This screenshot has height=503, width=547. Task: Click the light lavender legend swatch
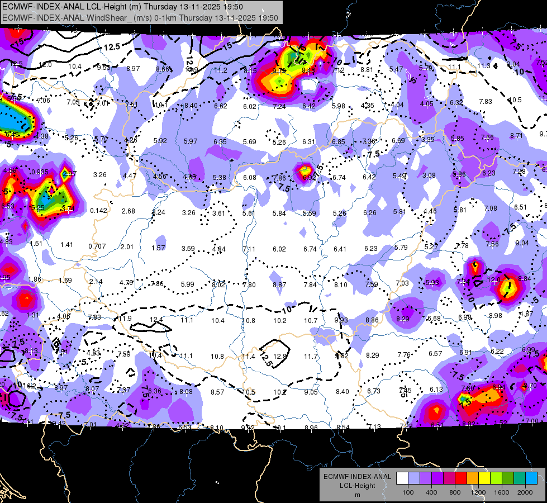point(413,478)
